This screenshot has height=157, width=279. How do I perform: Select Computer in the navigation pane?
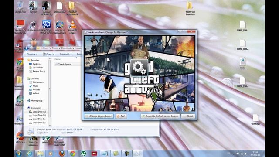tap(34, 108)
